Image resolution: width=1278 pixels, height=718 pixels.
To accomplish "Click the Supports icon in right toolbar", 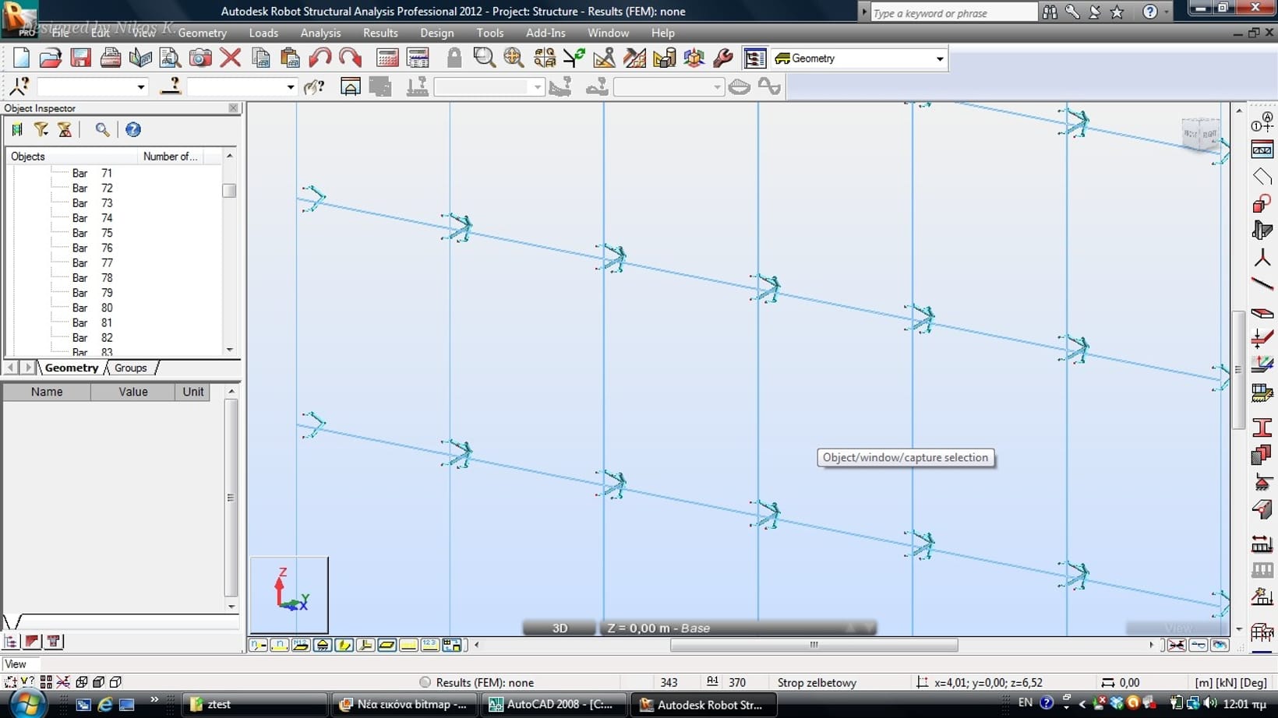I will point(1262,482).
